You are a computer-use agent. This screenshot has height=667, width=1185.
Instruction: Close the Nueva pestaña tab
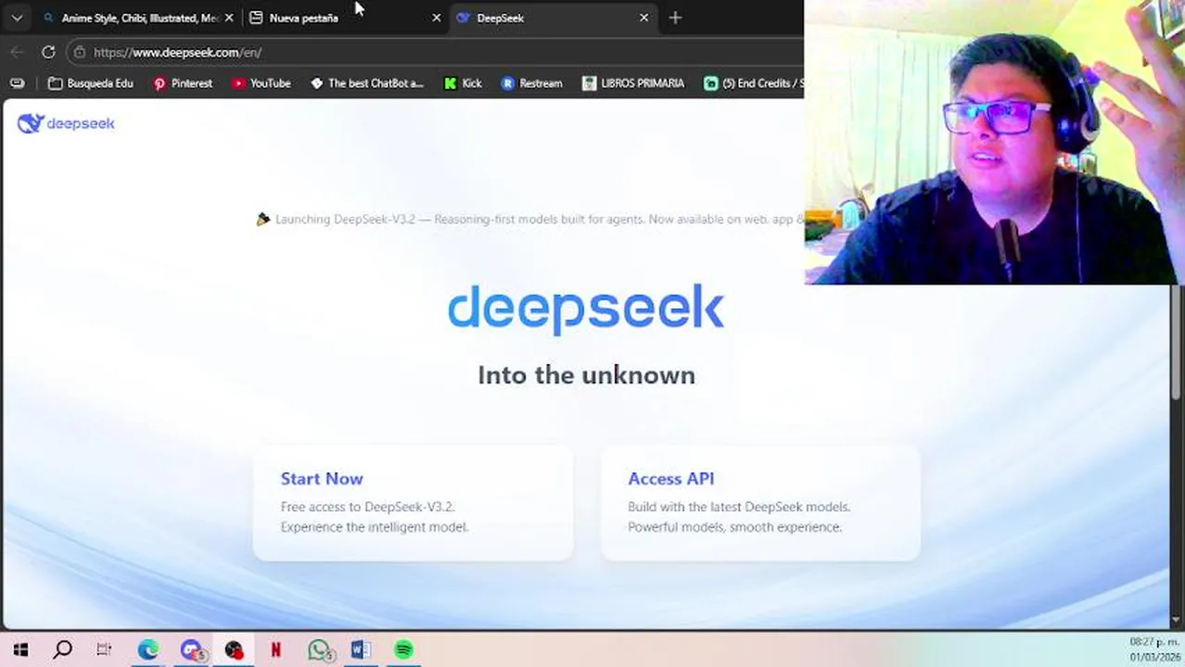tap(437, 18)
